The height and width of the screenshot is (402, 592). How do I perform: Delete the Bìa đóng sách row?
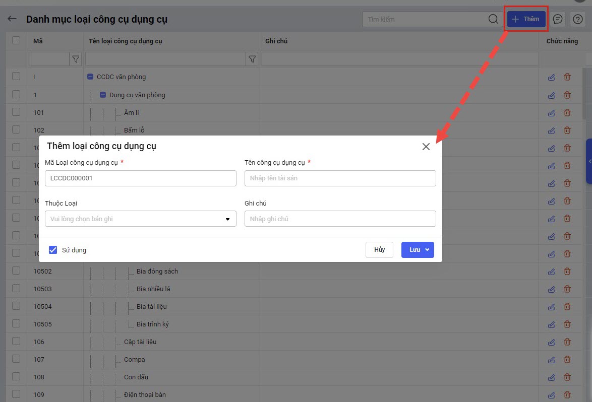[x=567, y=271]
